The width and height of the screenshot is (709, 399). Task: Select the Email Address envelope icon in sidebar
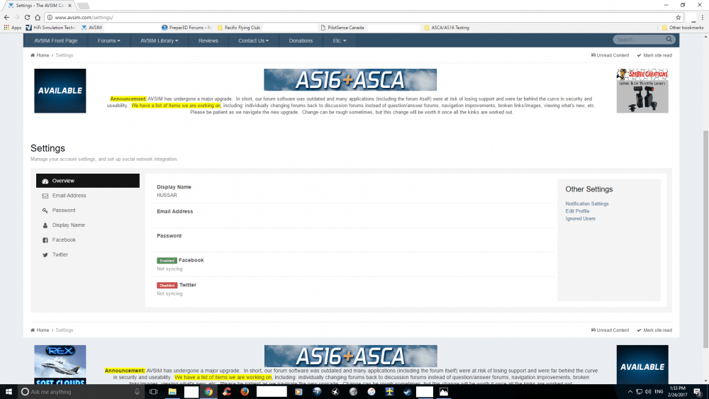pos(45,196)
